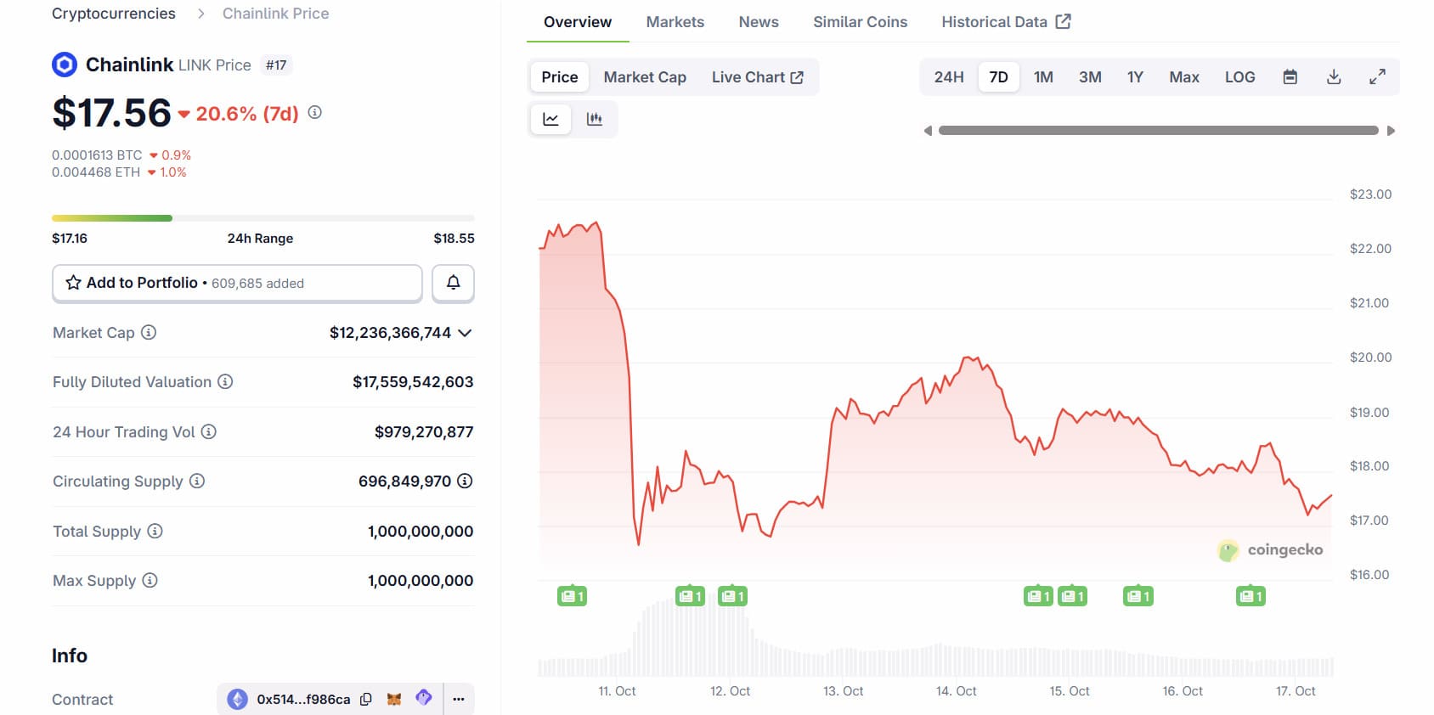Toggle the LOG scale option
The image size is (1434, 715).
pos(1239,77)
